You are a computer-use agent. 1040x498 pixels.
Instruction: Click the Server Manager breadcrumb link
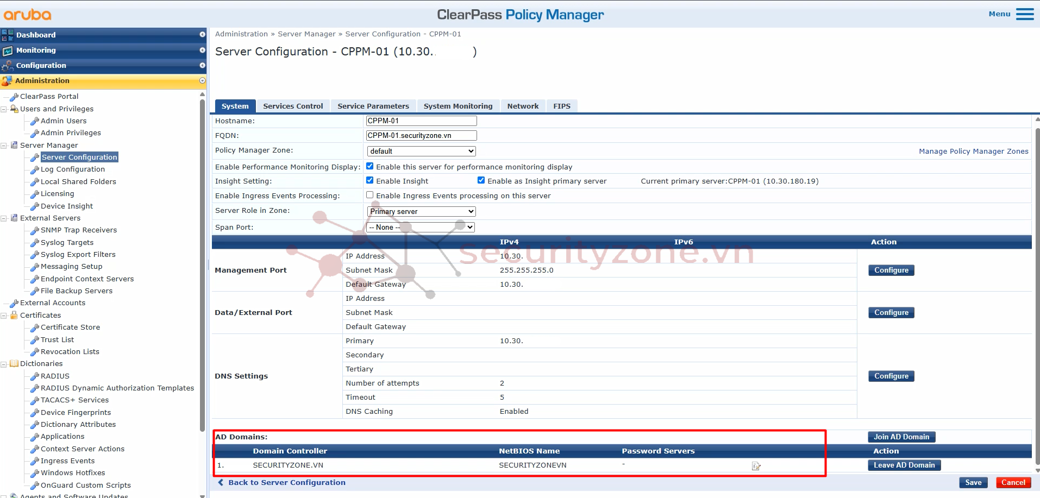306,34
